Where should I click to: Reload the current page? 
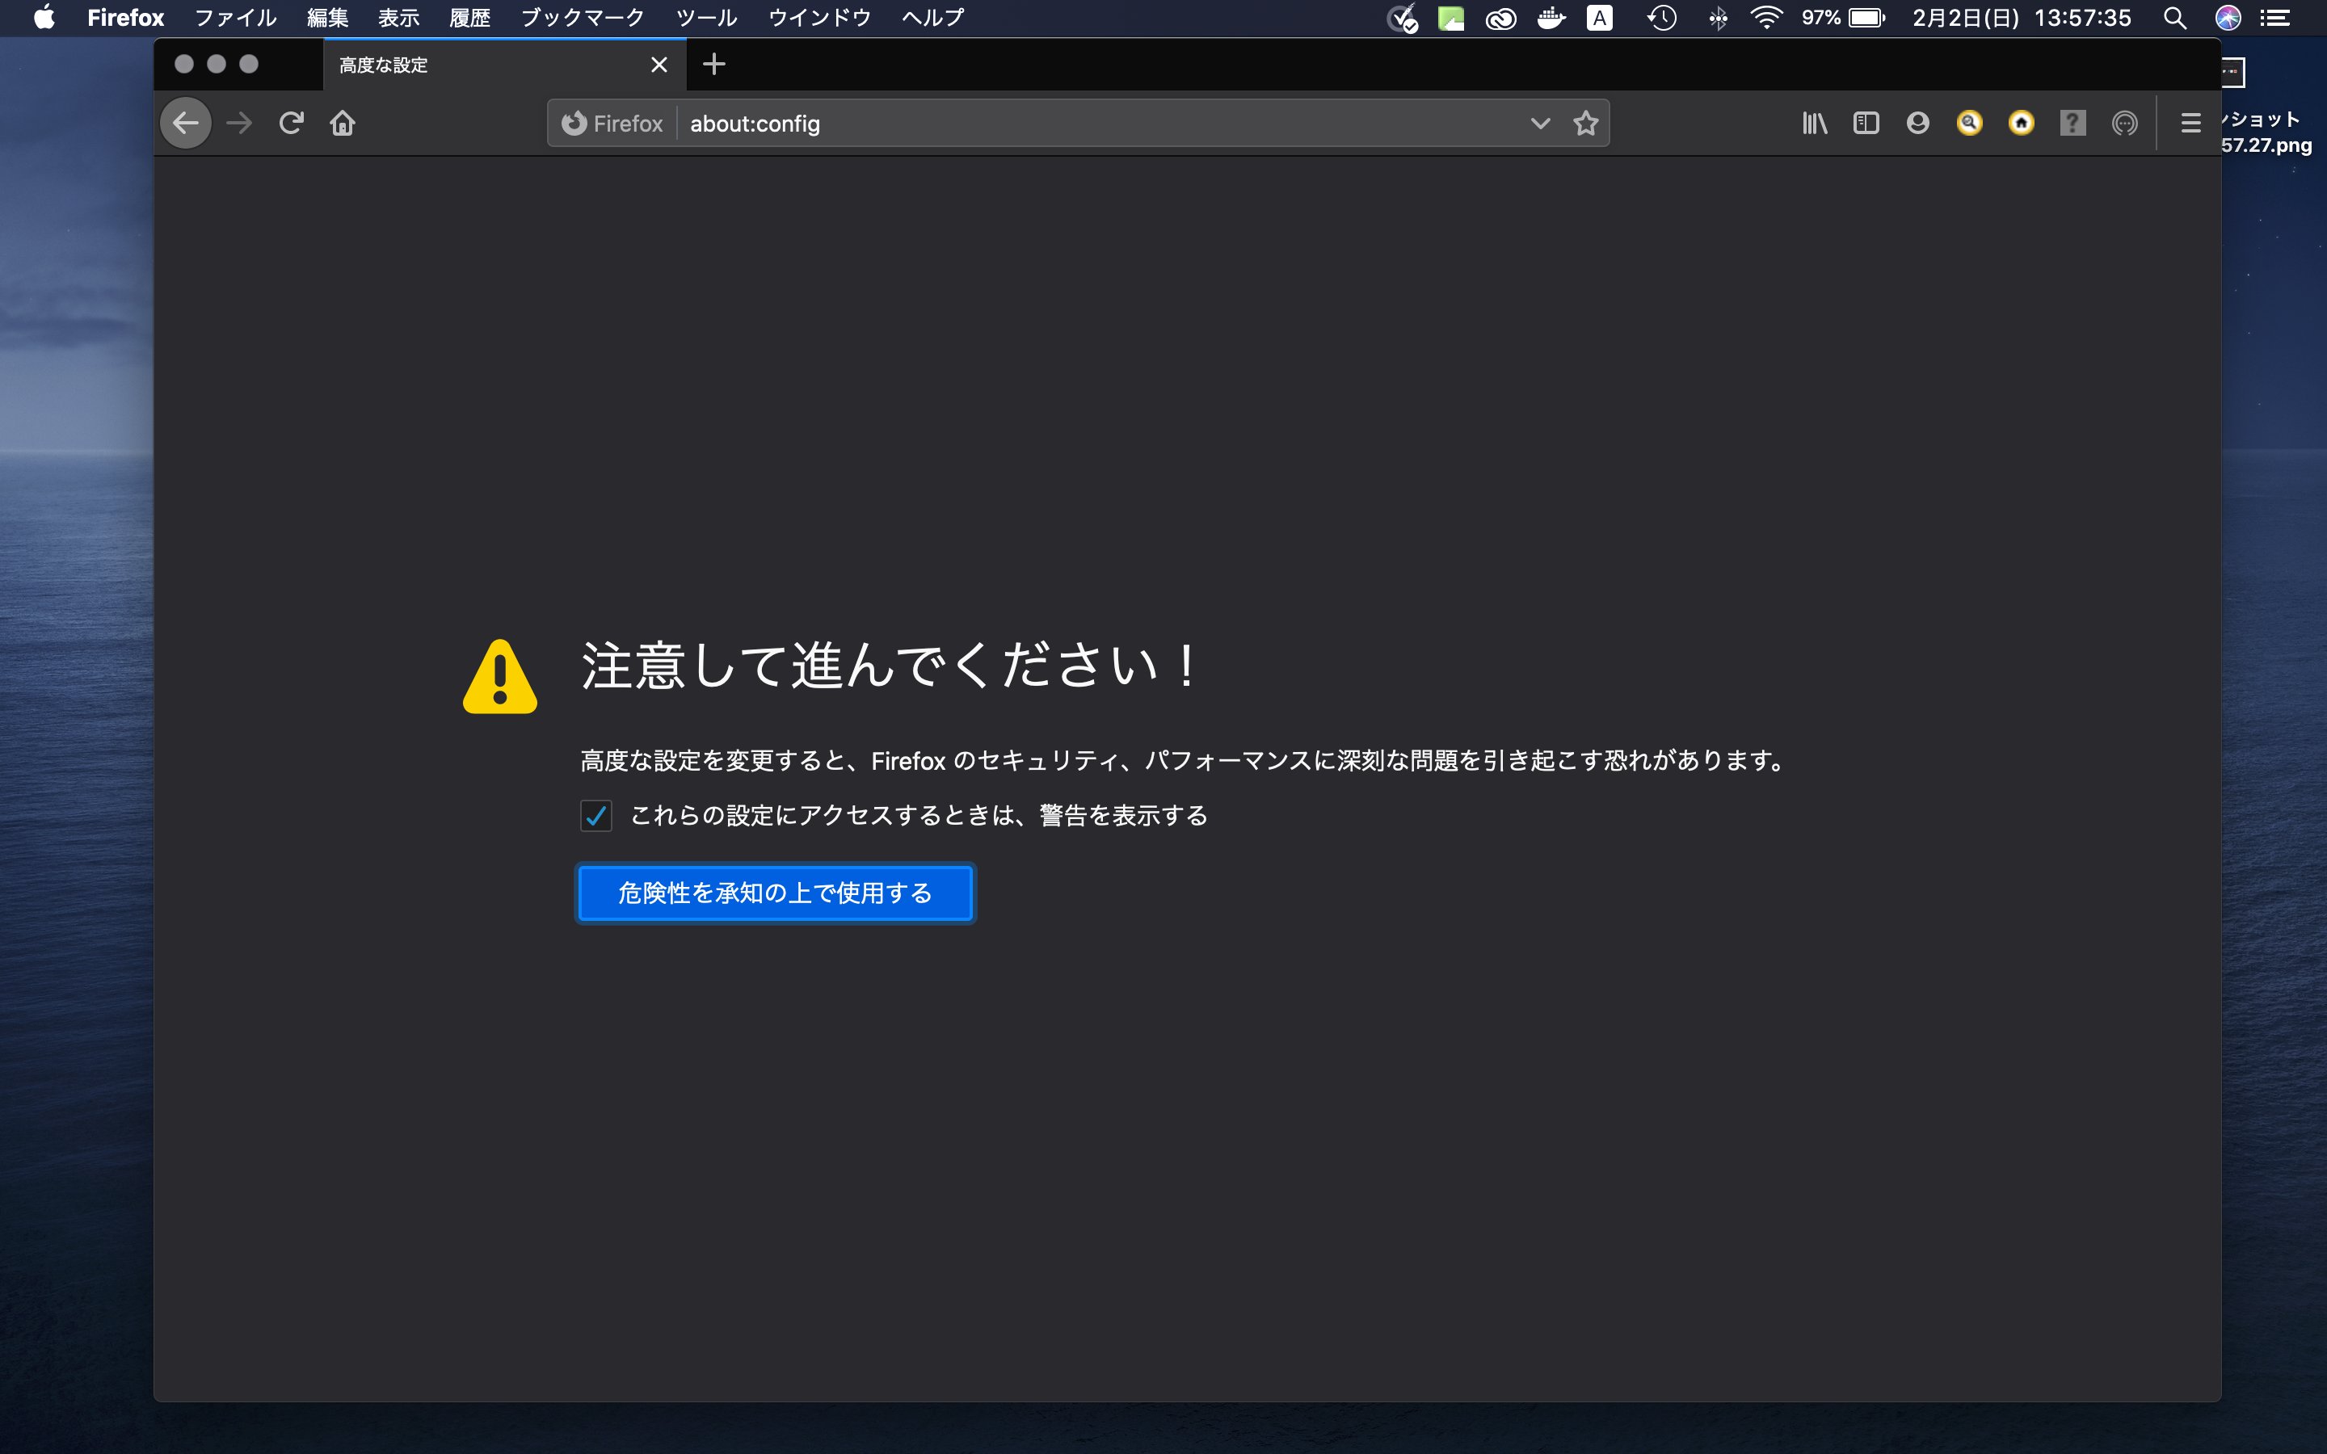point(292,123)
